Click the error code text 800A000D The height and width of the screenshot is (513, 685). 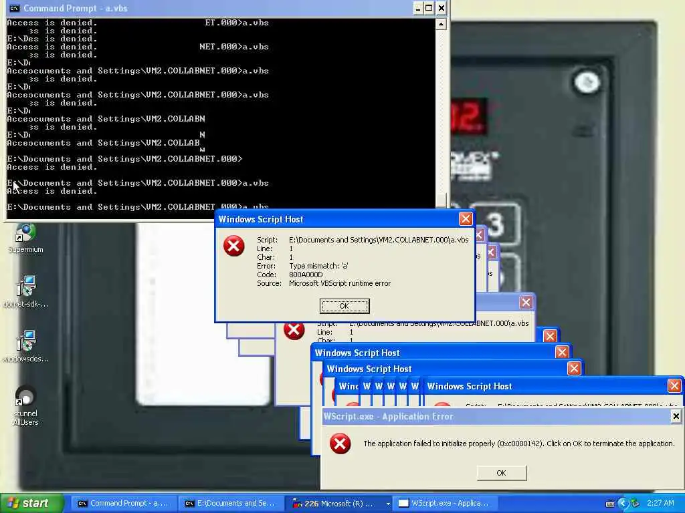click(x=306, y=275)
